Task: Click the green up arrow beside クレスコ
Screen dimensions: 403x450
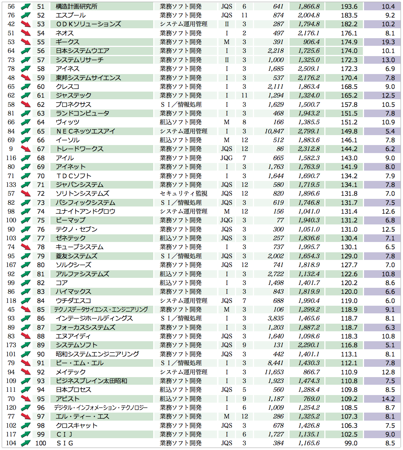Action: 26,86
